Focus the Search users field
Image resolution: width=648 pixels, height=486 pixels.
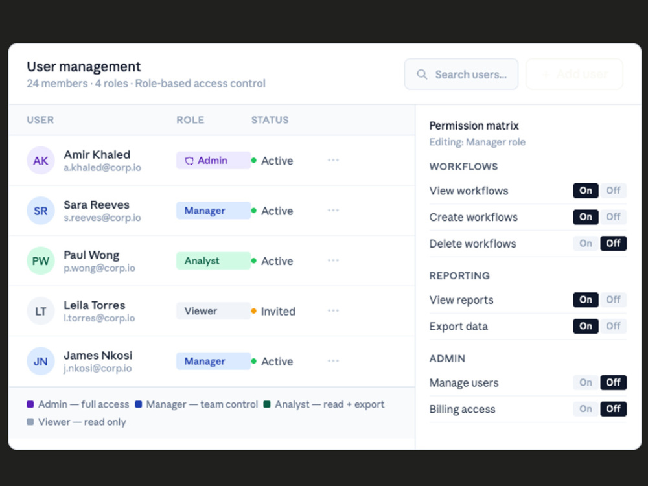click(x=461, y=75)
